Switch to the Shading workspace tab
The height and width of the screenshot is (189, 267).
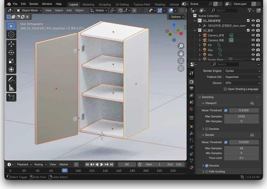coord(160,5)
